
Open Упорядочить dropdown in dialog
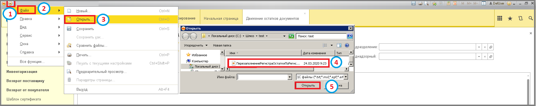[196, 45]
